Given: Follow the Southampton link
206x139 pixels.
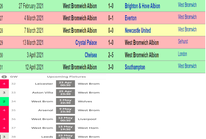Looking at the screenshot, I should [135, 67].
